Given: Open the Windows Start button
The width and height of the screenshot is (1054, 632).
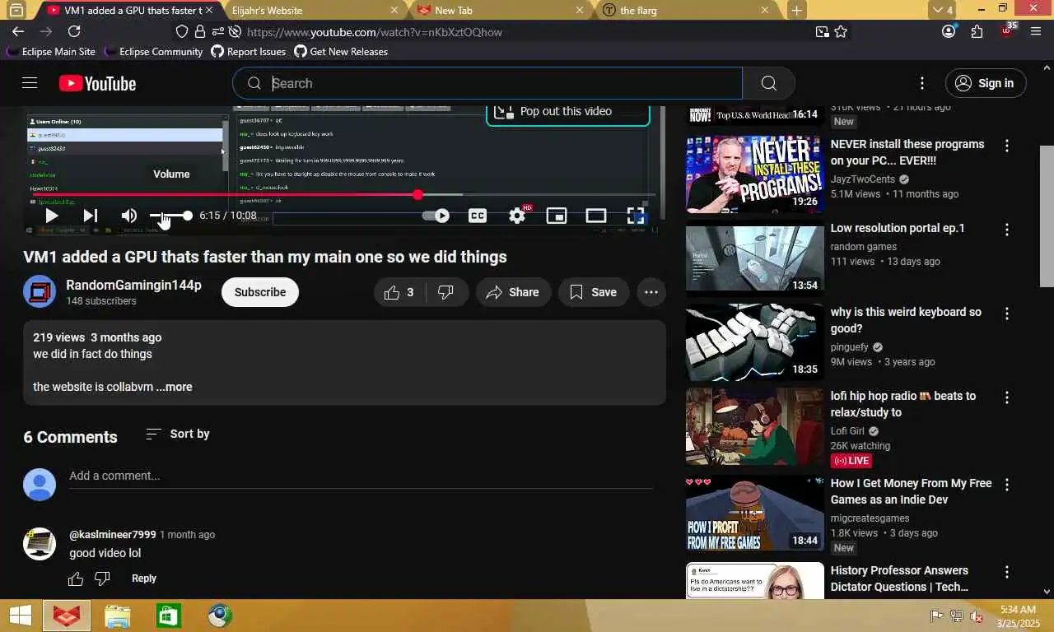Looking at the screenshot, I should [x=21, y=616].
